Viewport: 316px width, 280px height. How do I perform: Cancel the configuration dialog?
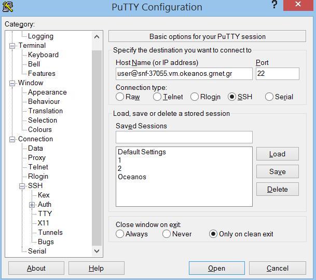[x=278, y=268]
